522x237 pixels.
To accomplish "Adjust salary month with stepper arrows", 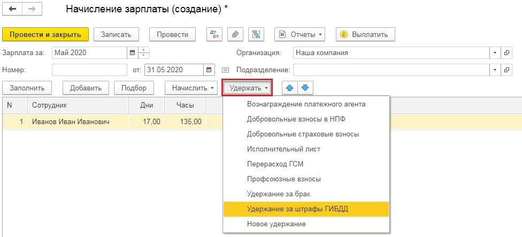I will [144, 52].
